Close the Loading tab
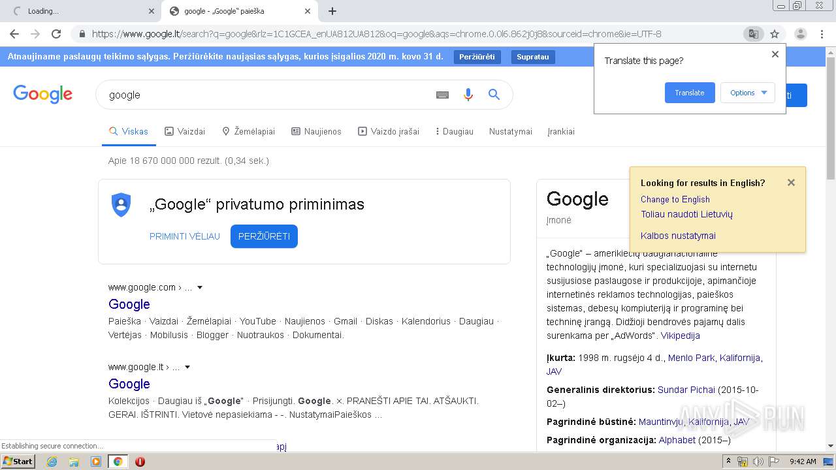Image resolution: width=836 pixels, height=470 pixels. tap(152, 11)
